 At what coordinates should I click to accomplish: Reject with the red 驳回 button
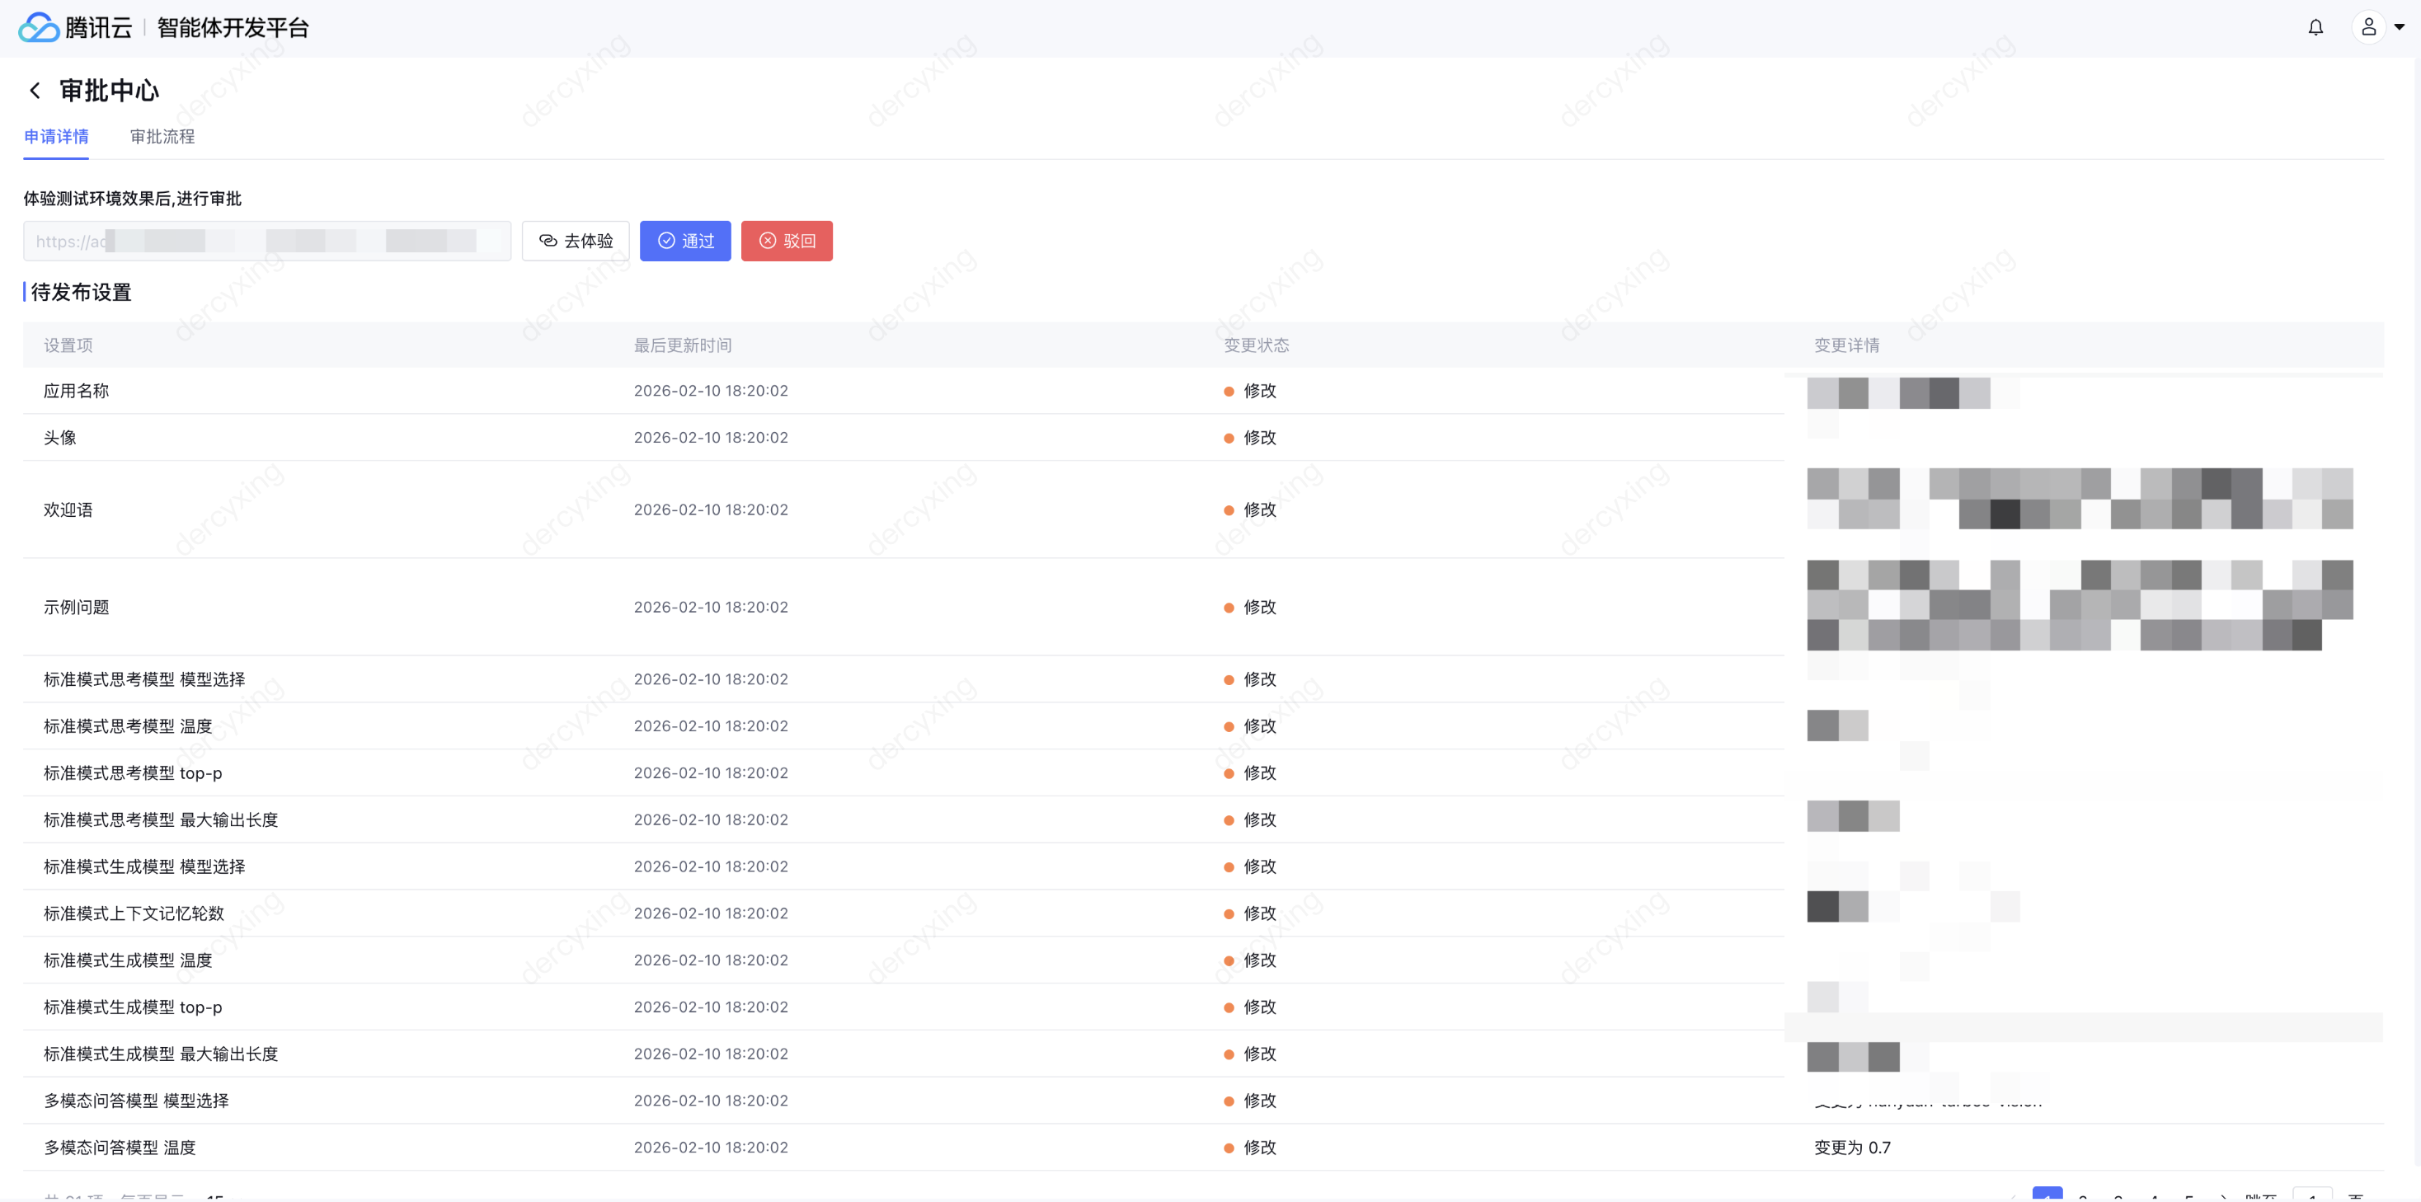(787, 242)
